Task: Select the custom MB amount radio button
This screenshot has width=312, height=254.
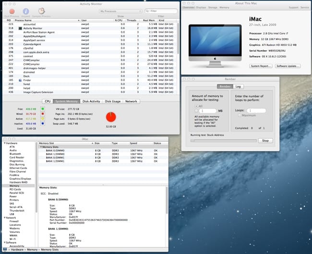Action: [x=196, y=111]
